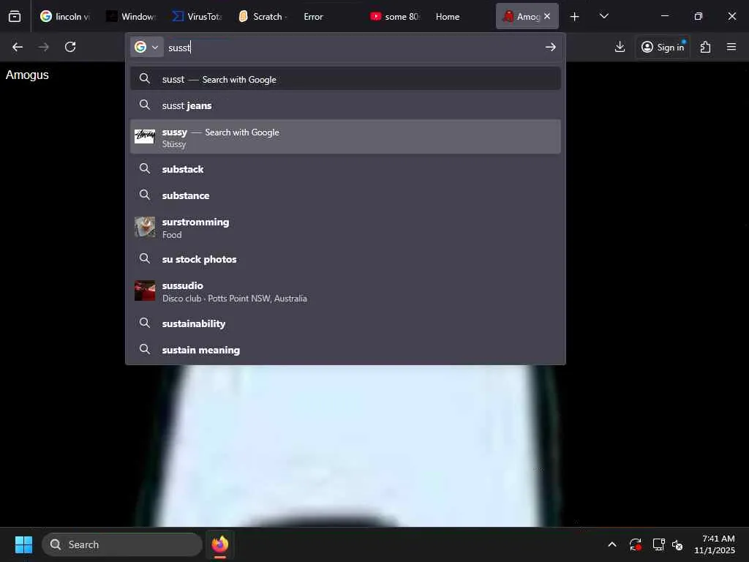749x562 pixels.
Task: Choose 'su stock photos' suggestion
Action: 345,259
